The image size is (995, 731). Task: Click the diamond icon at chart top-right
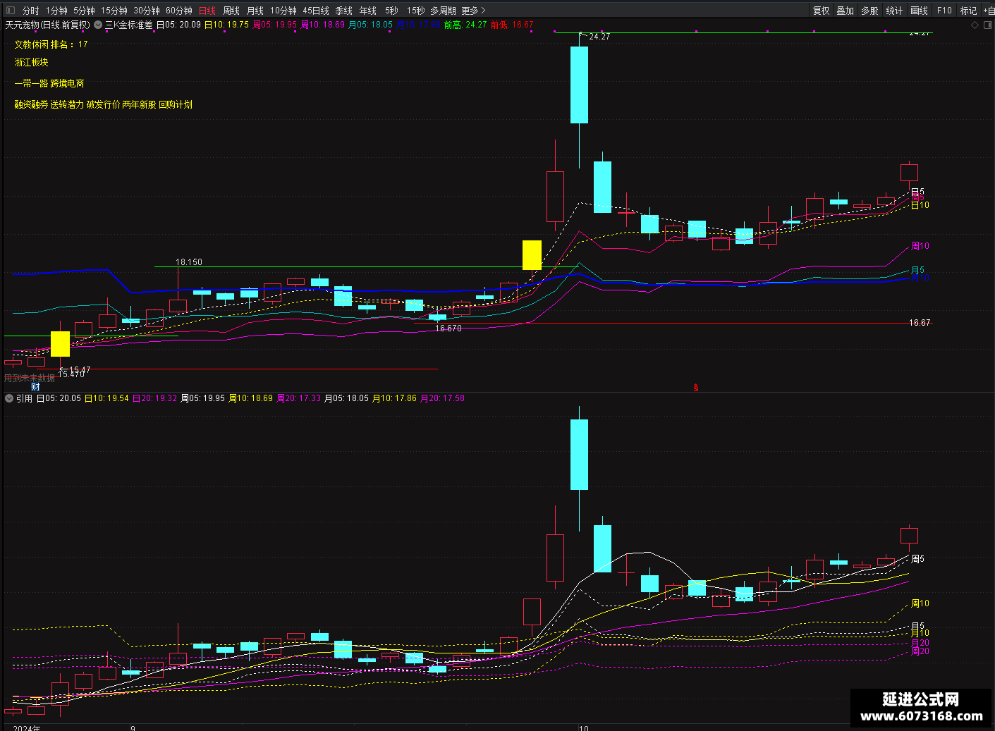tap(975, 25)
